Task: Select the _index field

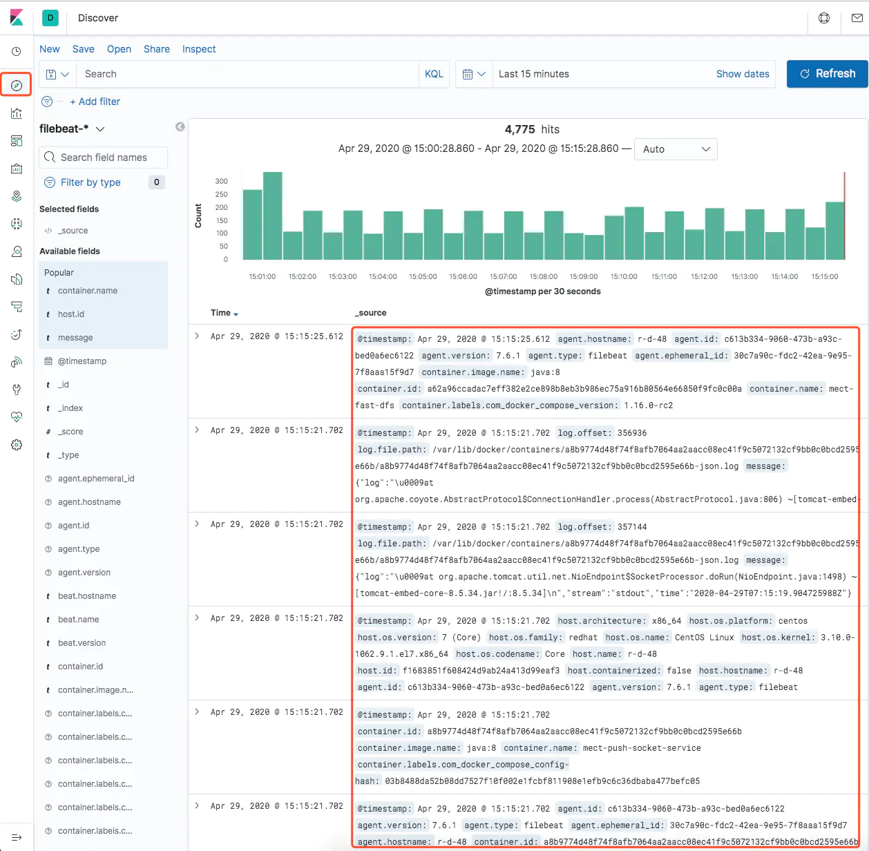Action: [70, 408]
